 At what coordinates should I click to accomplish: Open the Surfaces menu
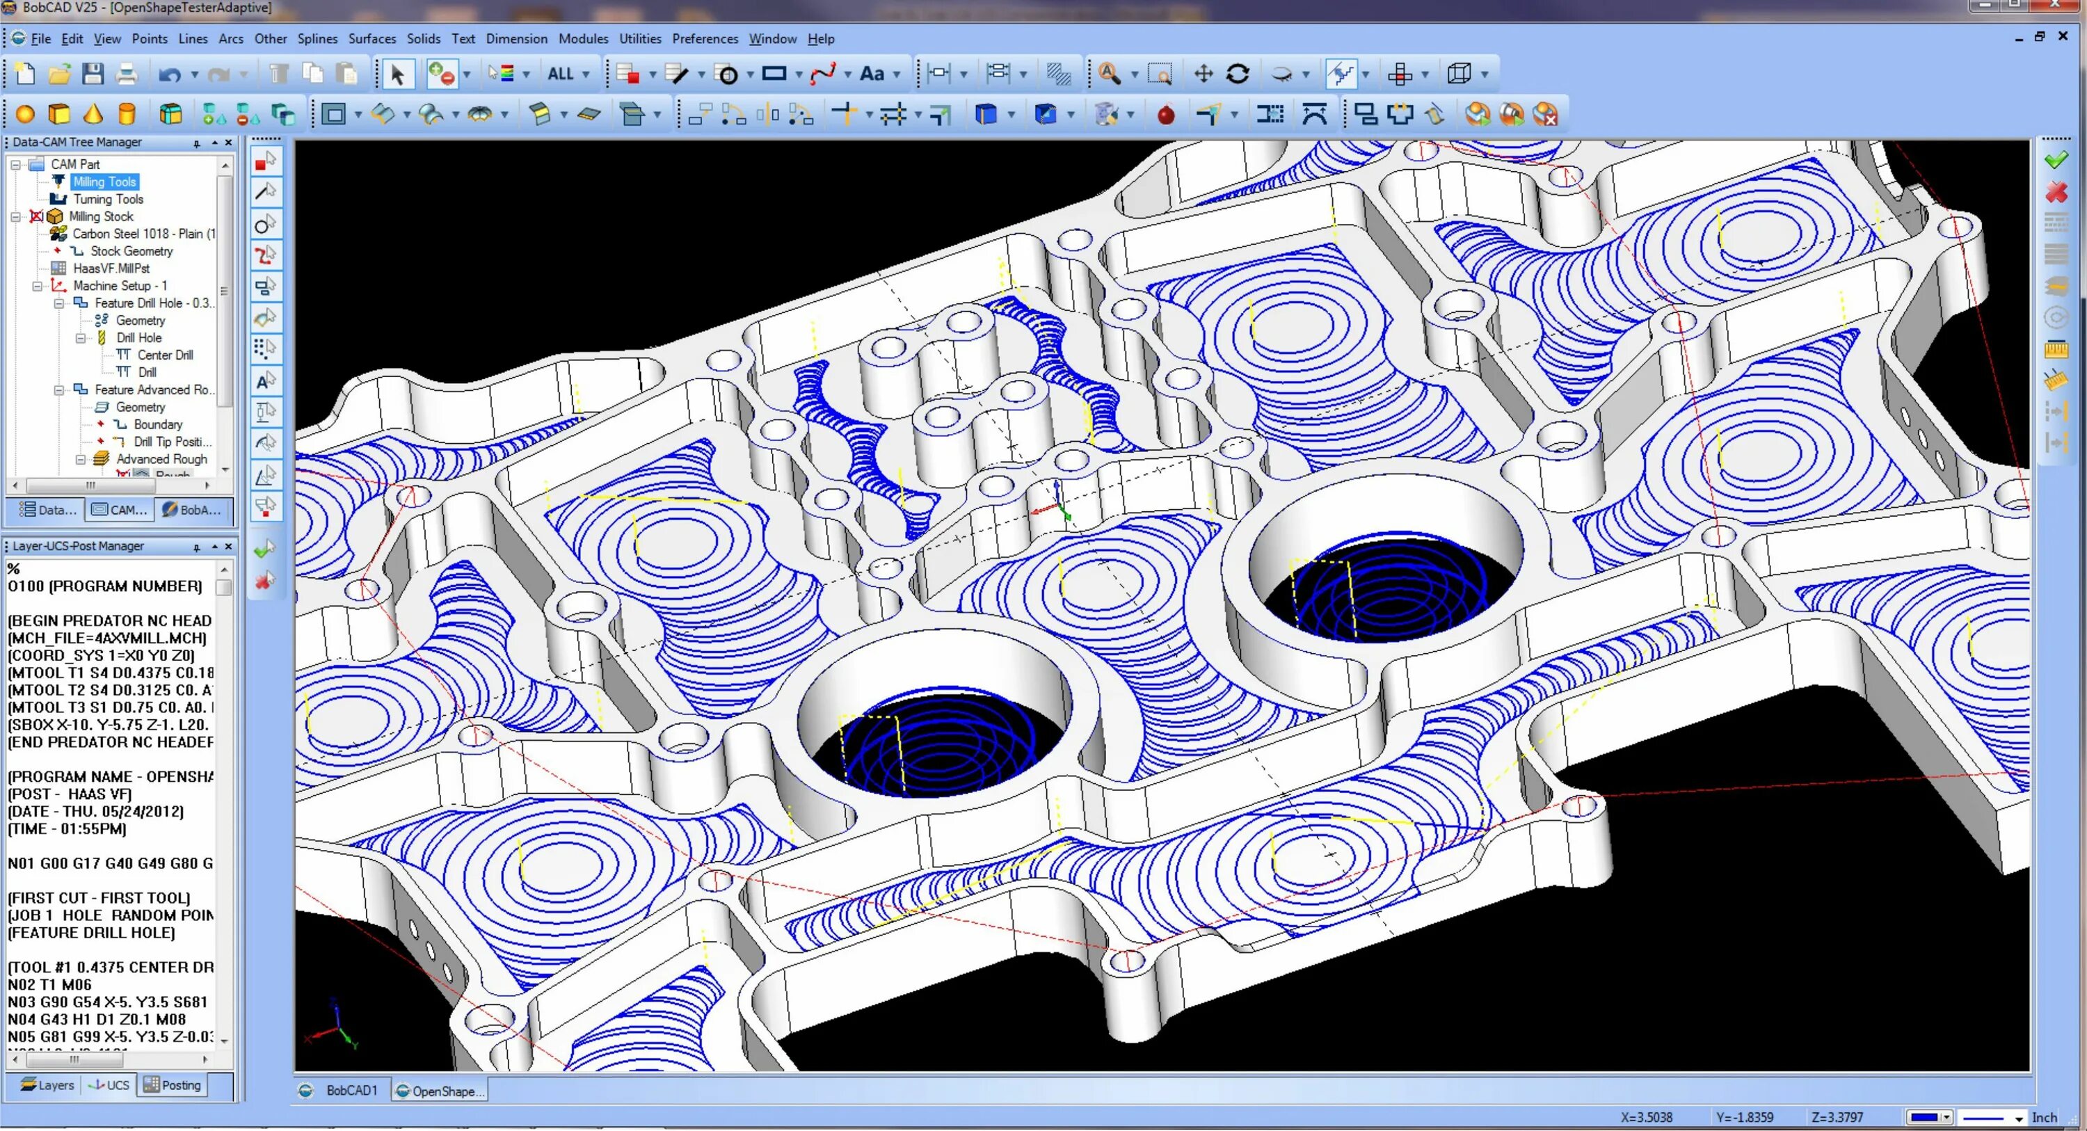pos(372,38)
